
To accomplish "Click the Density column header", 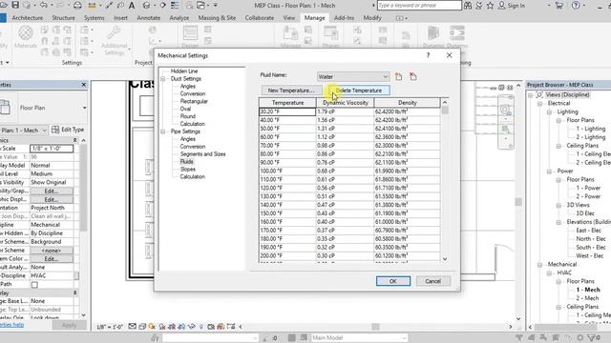I will (408, 103).
